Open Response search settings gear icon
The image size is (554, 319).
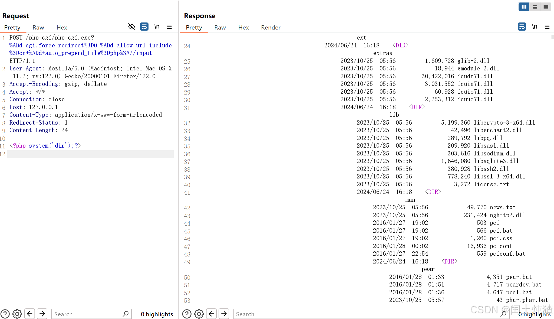click(x=199, y=314)
